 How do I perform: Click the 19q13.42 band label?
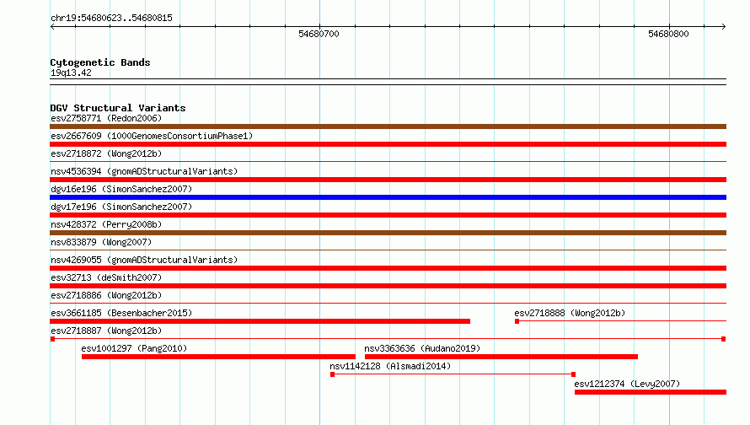point(71,73)
